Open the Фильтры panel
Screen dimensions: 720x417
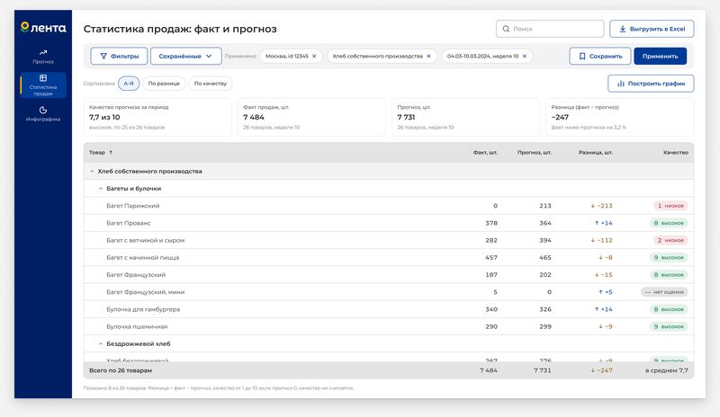pyautogui.click(x=119, y=56)
